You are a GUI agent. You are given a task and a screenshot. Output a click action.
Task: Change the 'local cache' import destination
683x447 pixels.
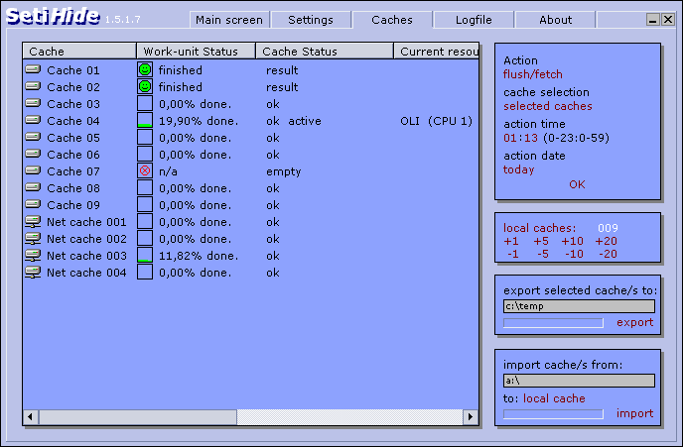tap(554, 398)
